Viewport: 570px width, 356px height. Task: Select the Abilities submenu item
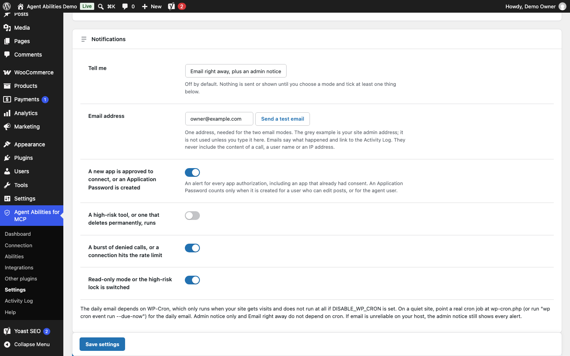click(x=14, y=257)
